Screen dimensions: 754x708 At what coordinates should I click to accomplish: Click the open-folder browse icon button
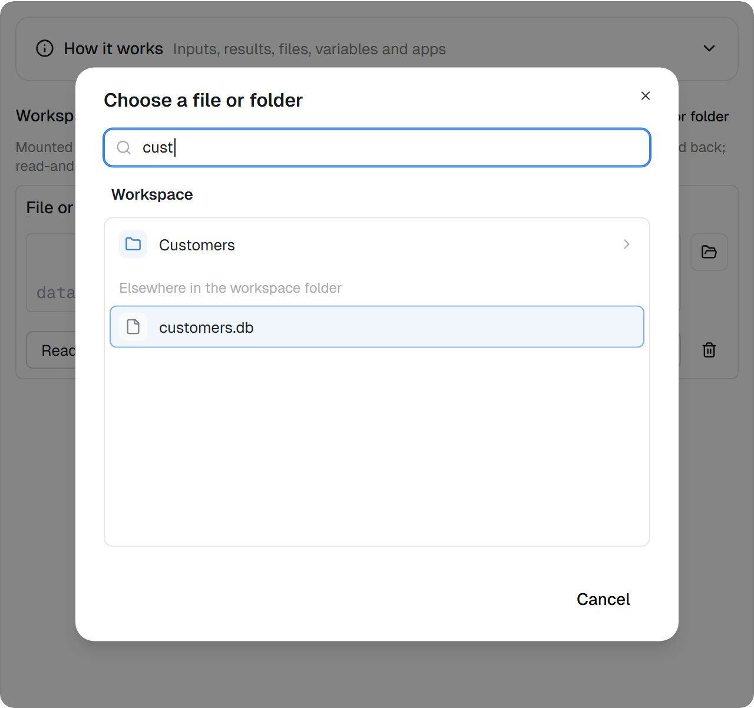(x=709, y=252)
